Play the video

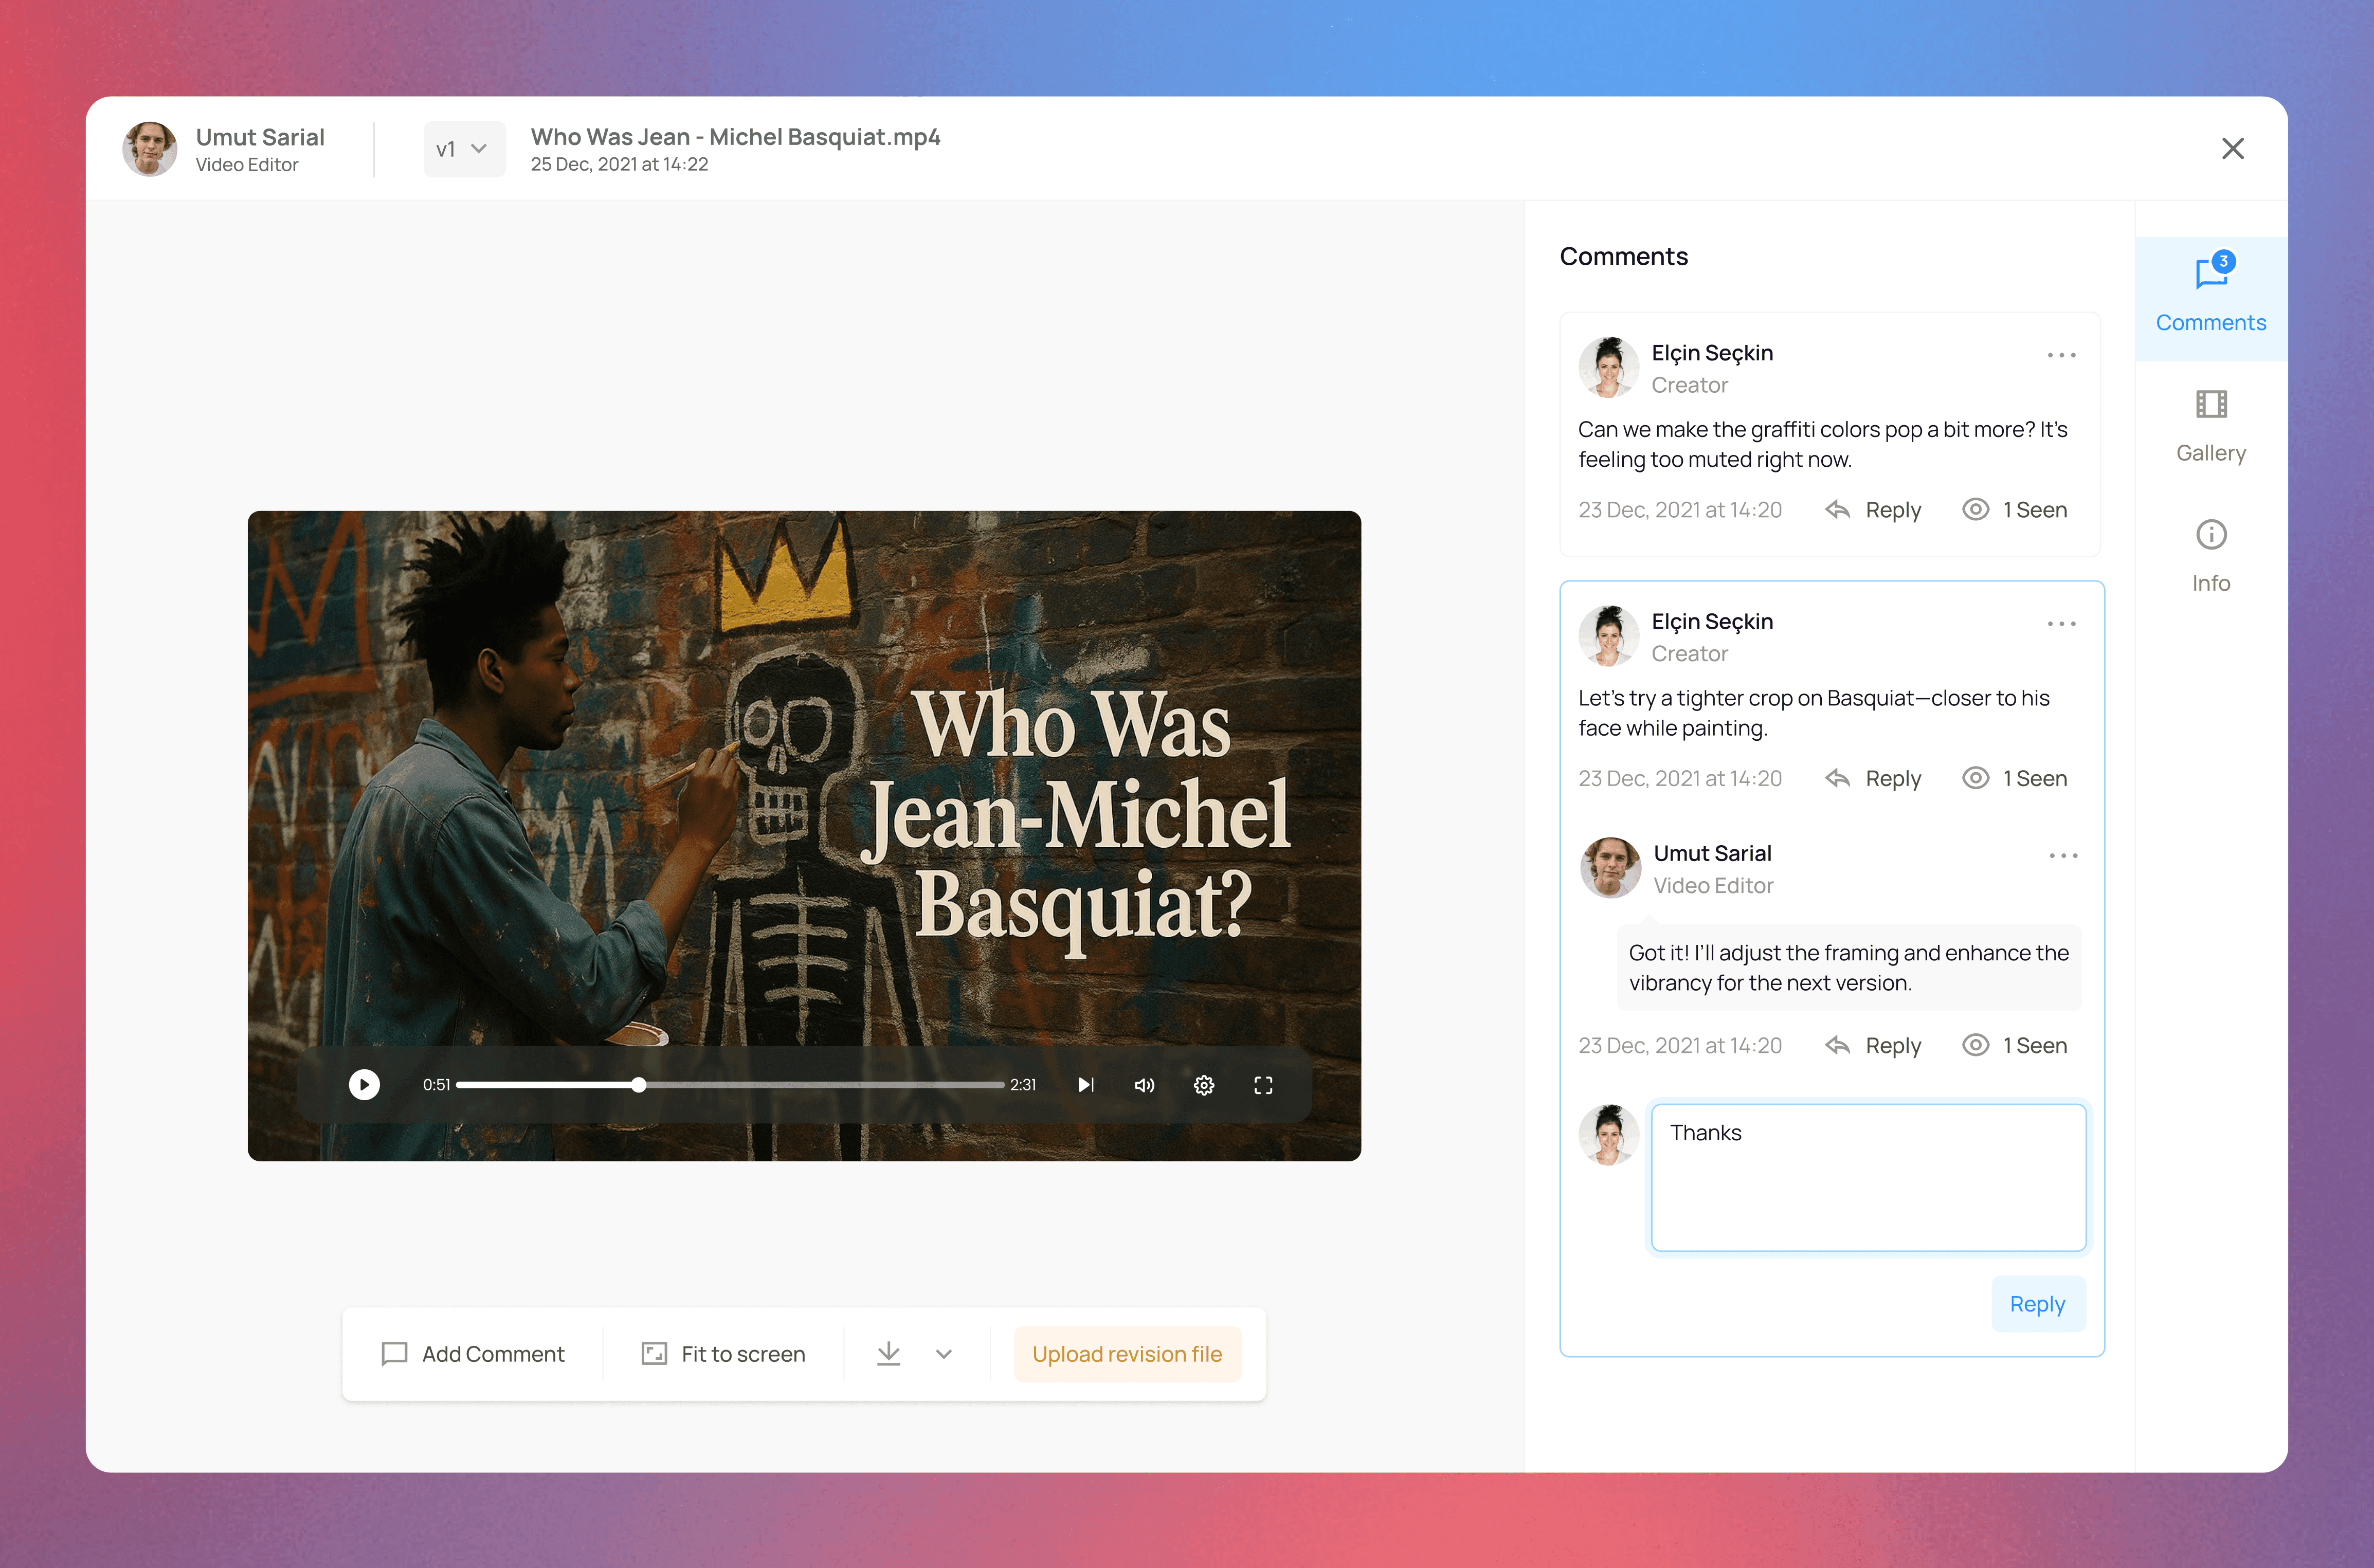(x=364, y=1084)
